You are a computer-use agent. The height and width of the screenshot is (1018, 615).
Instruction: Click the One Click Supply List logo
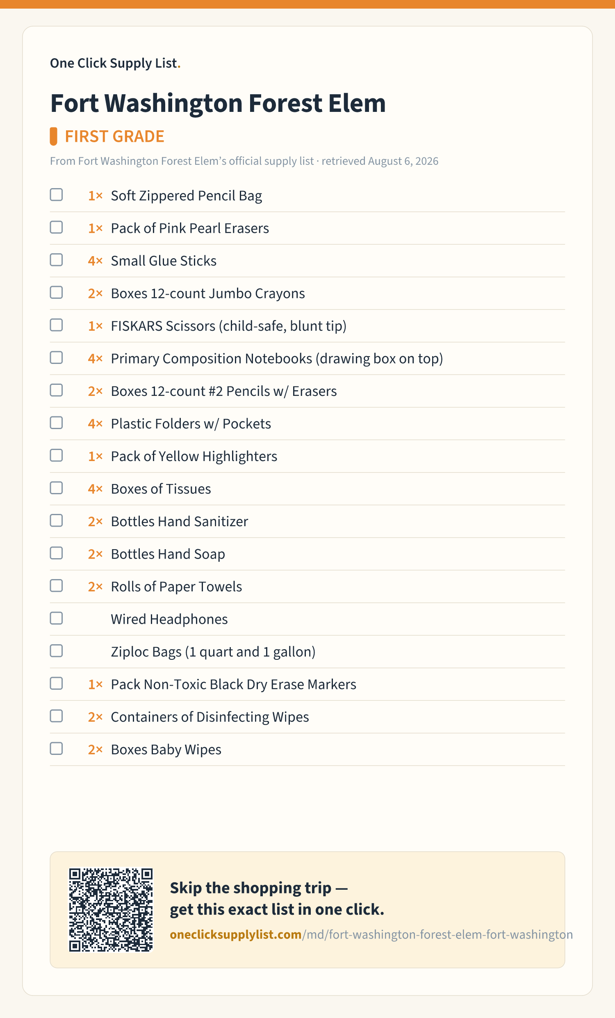[115, 63]
